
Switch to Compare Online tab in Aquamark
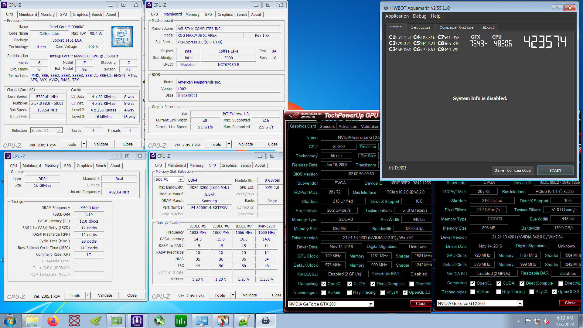[456, 27]
